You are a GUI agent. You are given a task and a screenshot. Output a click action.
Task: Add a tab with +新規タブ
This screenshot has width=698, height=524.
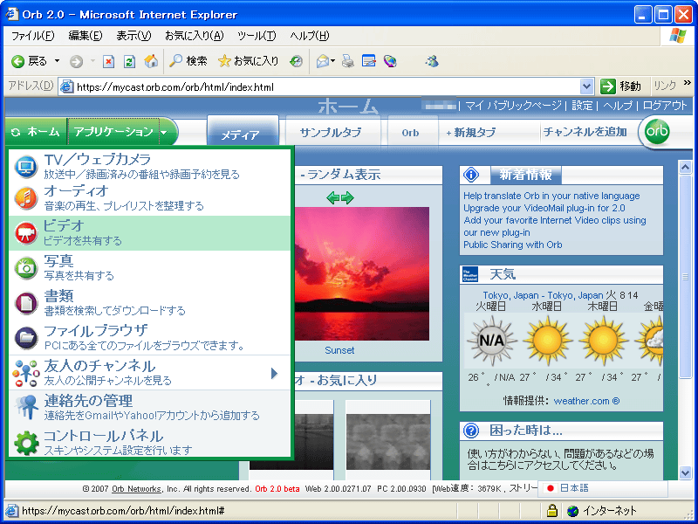click(x=471, y=133)
